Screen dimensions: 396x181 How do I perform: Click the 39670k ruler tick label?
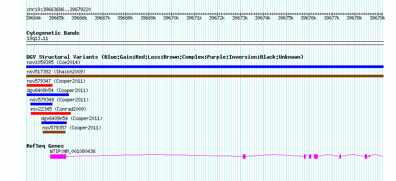(x=171, y=18)
